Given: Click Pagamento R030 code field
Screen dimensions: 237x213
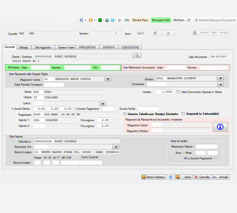Looking at the screenshot, I should (x=38, y=114).
